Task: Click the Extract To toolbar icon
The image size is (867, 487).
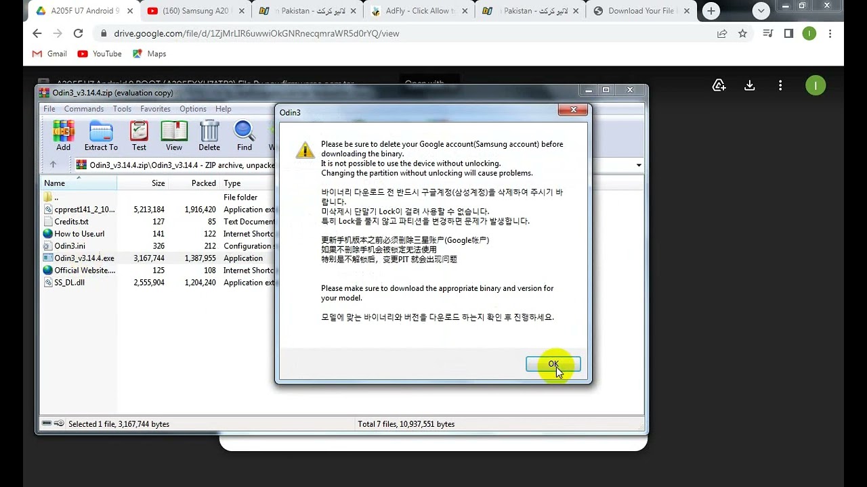Action: [x=101, y=135]
